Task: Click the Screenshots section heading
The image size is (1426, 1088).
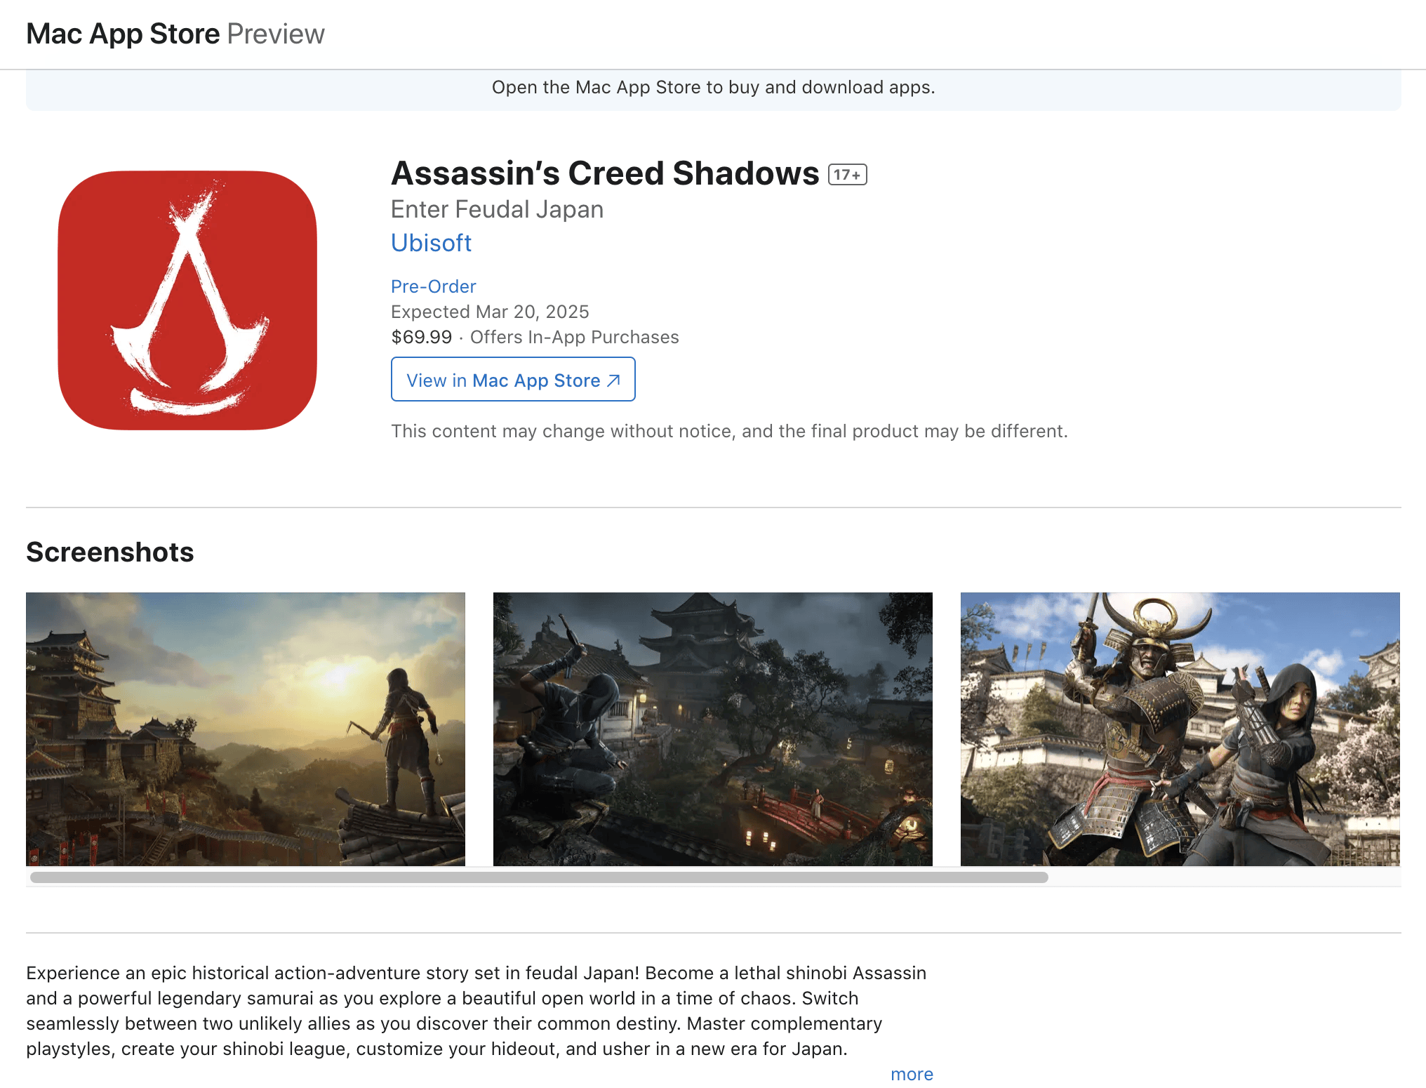Action: click(110, 552)
